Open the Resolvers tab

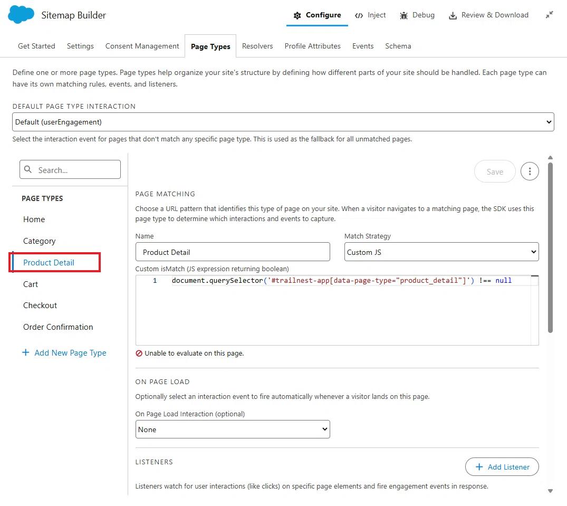(257, 46)
